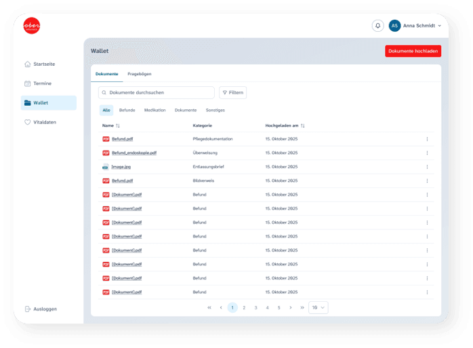Click the image file icon of Image.jpg
The width and height of the screenshot is (473, 348).
coord(105,167)
